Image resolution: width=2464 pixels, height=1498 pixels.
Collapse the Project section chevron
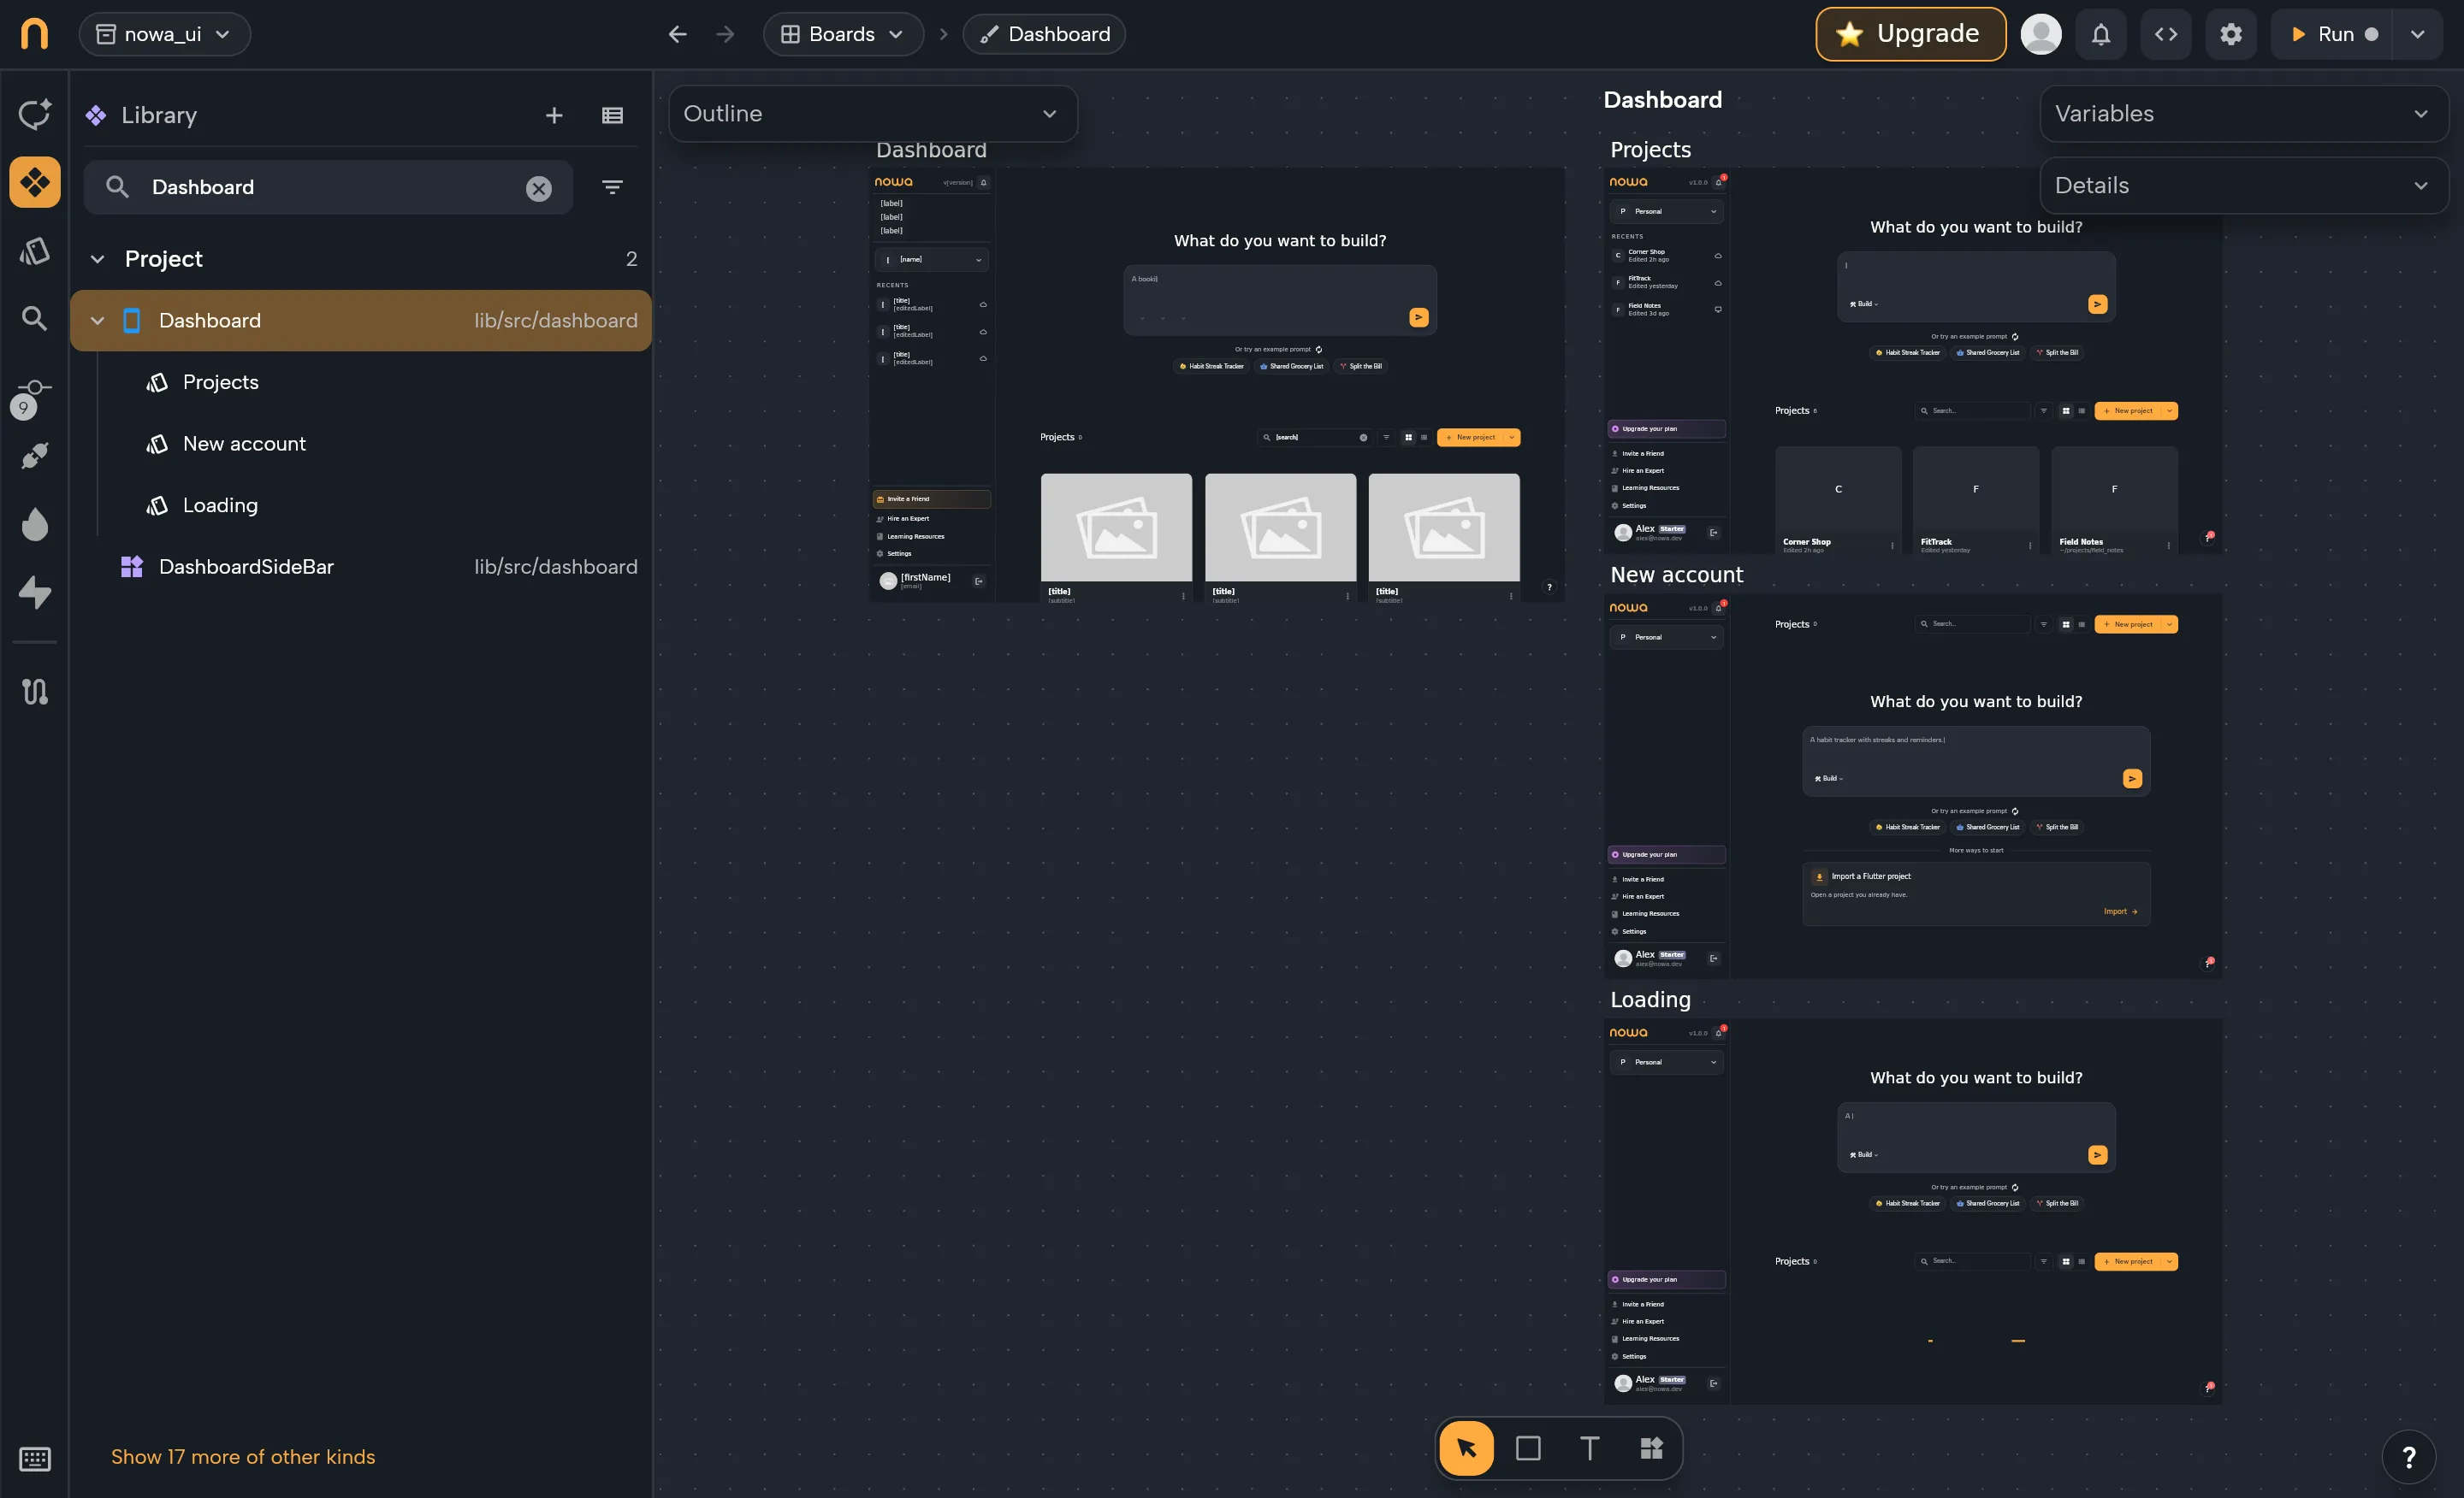(x=97, y=259)
